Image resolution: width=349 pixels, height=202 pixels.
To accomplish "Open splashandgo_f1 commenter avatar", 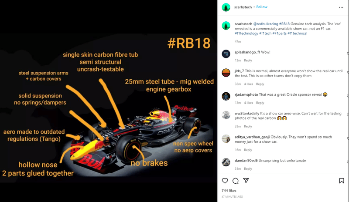I will click(x=226, y=54).
